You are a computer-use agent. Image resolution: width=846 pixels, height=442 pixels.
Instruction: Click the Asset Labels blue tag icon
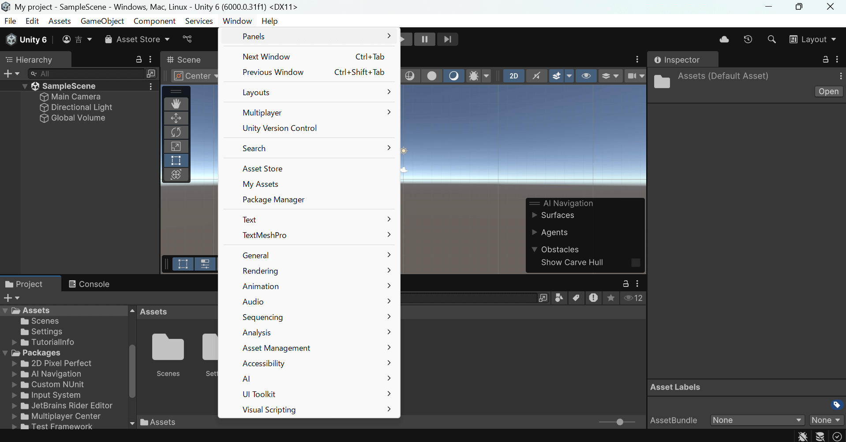click(837, 405)
